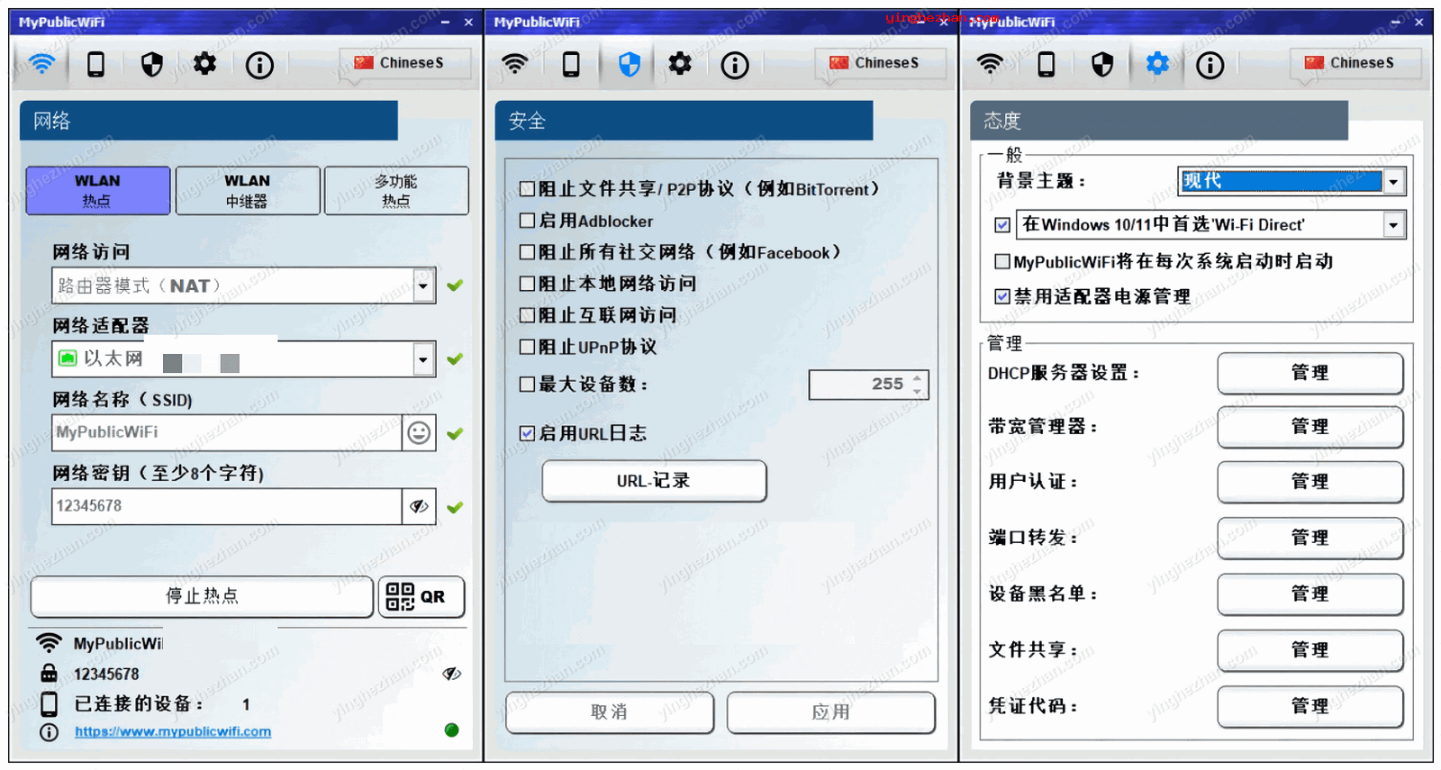The height and width of the screenshot is (770, 1441).
Task: Open ChineseS language selector in middle window
Action: pos(880,63)
